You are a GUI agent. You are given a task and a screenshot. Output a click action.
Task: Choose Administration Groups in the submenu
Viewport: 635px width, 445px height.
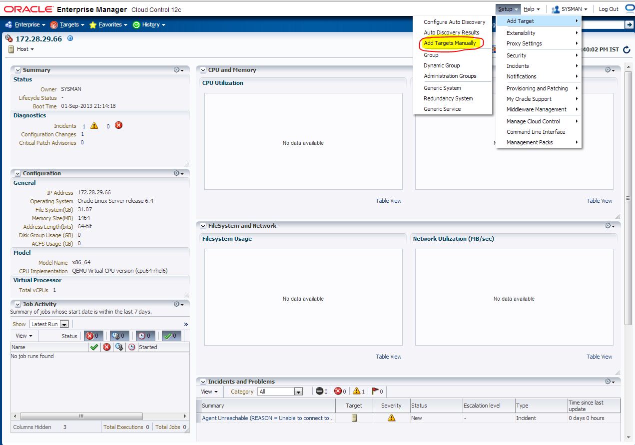450,76
